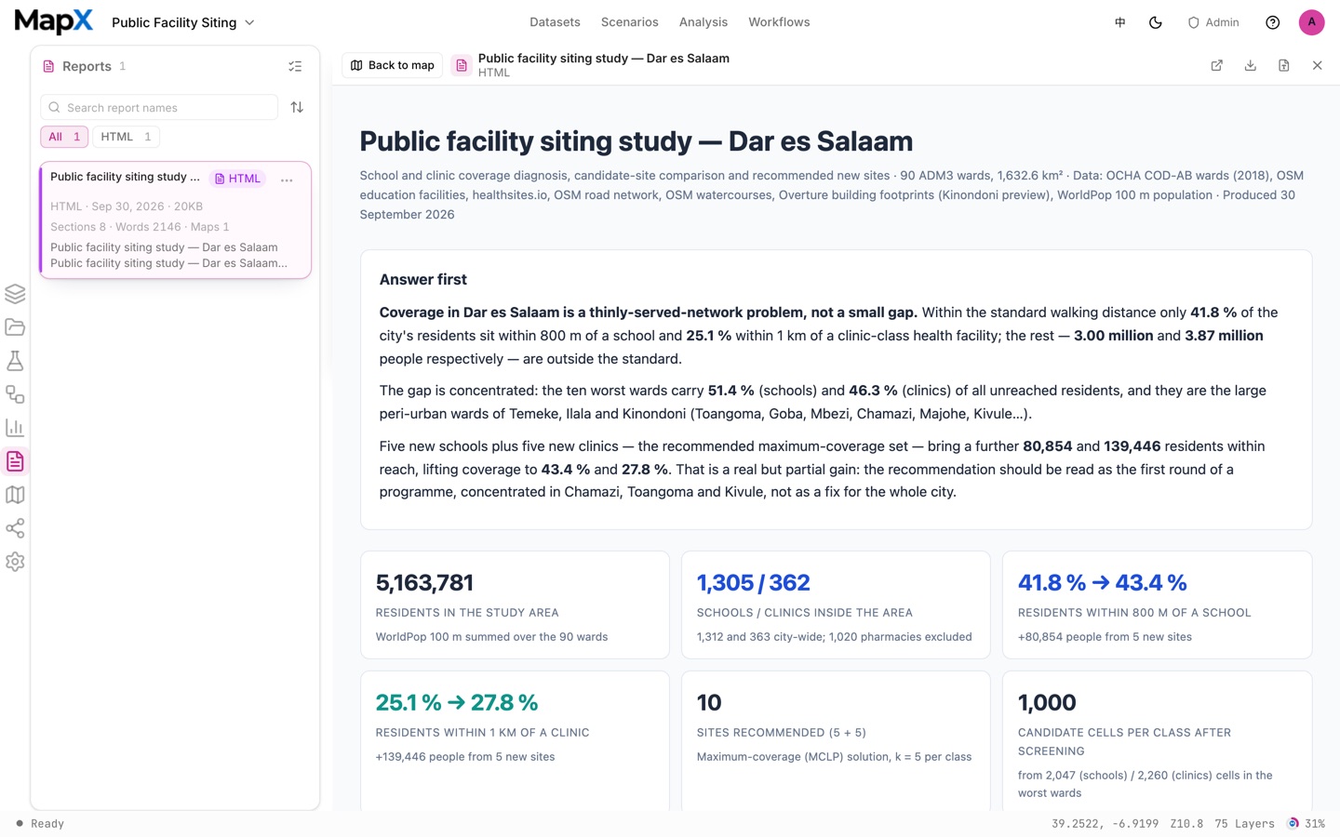Select the HTML filter tab
The height and width of the screenshot is (837, 1340).
click(126, 137)
